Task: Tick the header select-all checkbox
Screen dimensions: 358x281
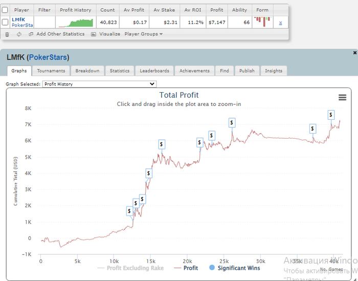Action: pos(5,10)
